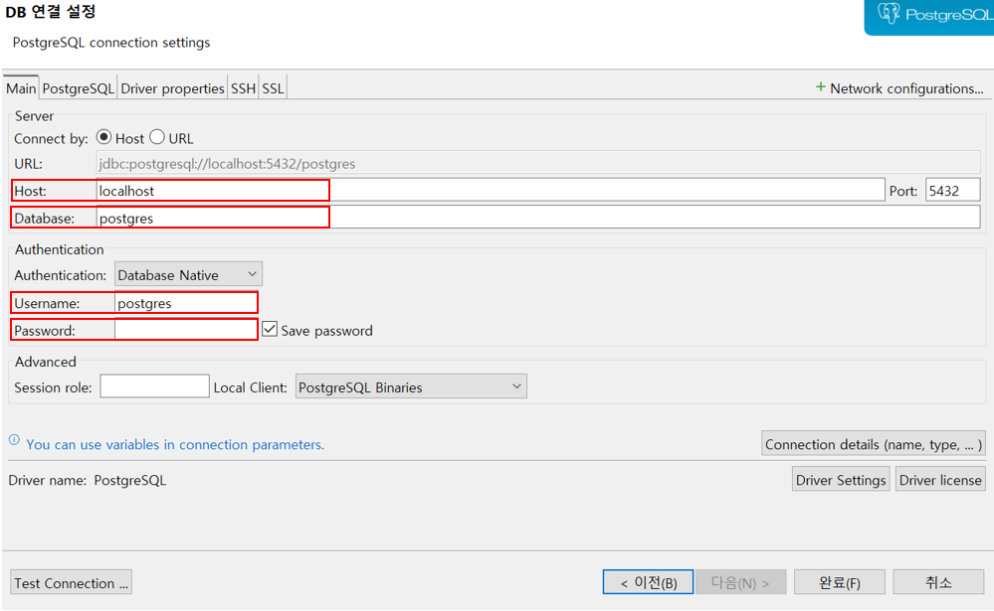Open the Local Client dropdown
The image size is (994, 611).
click(411, 386)
